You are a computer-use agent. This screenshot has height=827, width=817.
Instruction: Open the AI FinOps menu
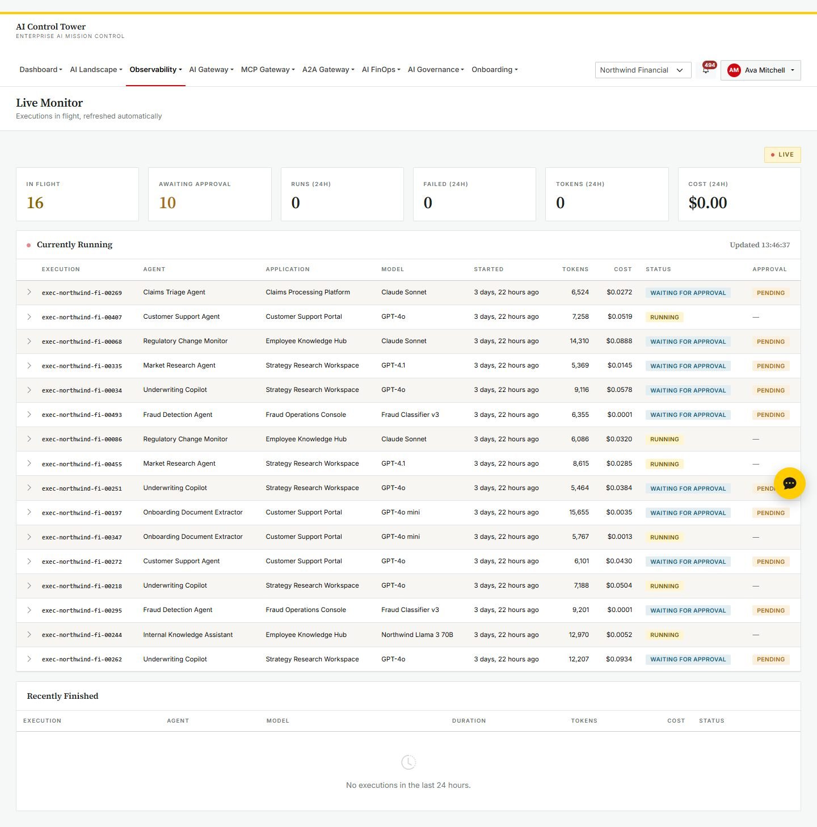point(381,70)
